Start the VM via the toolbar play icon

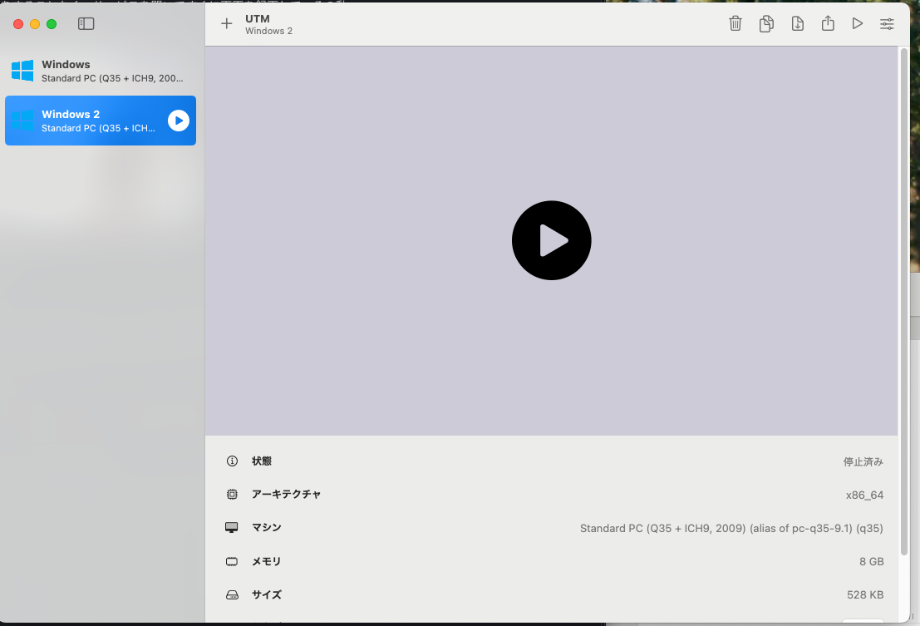(x=857, y=23)
